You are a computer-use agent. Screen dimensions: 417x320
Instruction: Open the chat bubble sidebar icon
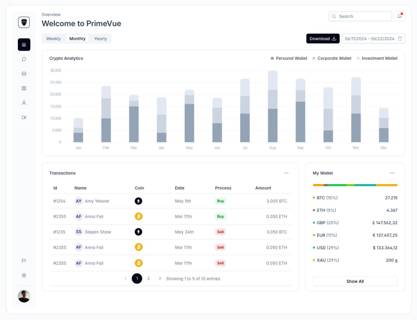pos(24,59)
